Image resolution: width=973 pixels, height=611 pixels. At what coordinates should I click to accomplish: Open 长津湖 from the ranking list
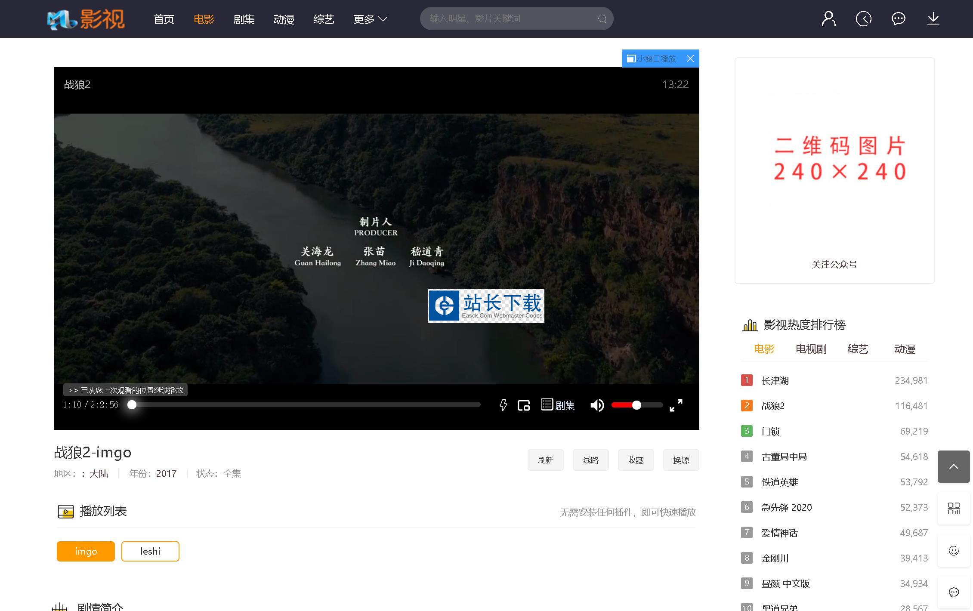click(775, 380)
